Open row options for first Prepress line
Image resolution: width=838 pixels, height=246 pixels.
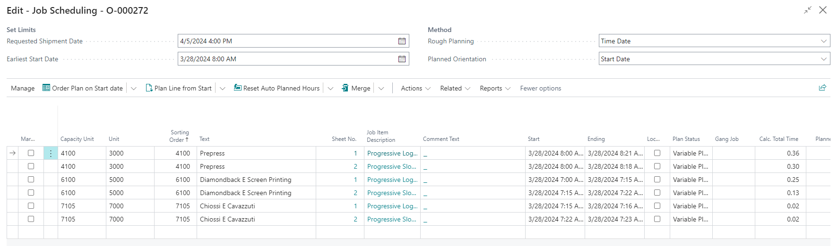tap(51, 154)
